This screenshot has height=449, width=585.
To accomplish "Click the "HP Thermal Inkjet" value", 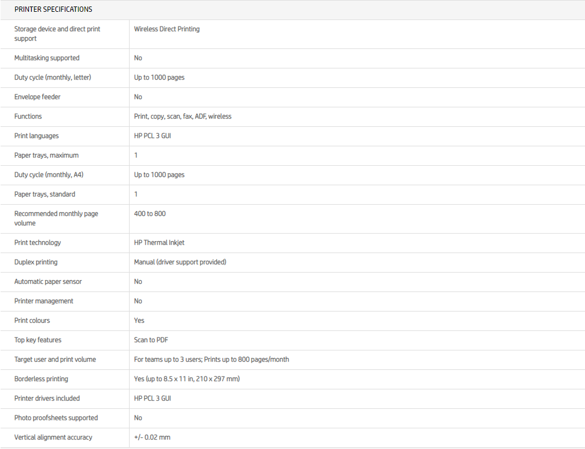I will (x=159, y=242).
